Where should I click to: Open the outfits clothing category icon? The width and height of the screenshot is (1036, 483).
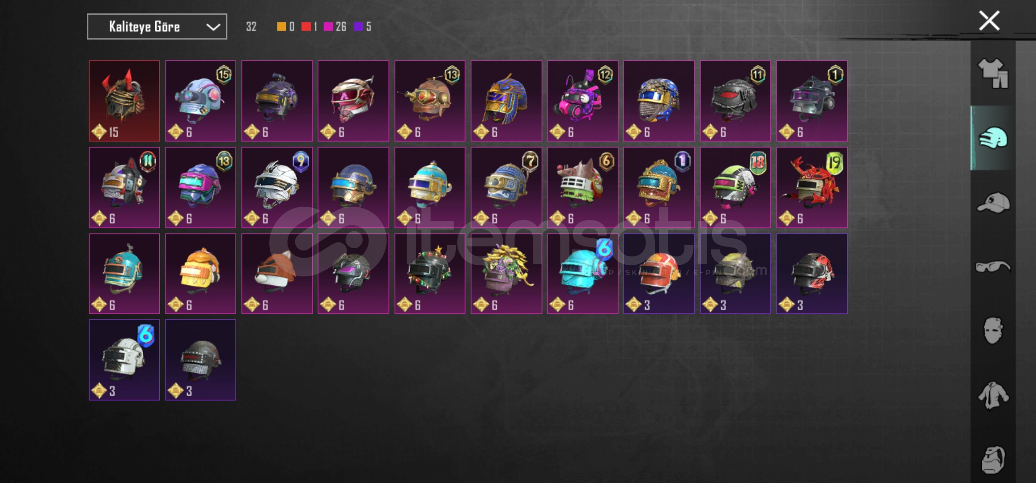pos(993,74)
